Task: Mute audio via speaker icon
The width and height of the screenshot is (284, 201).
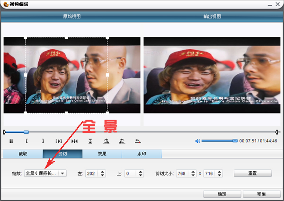Action: [x=197, y=141]
